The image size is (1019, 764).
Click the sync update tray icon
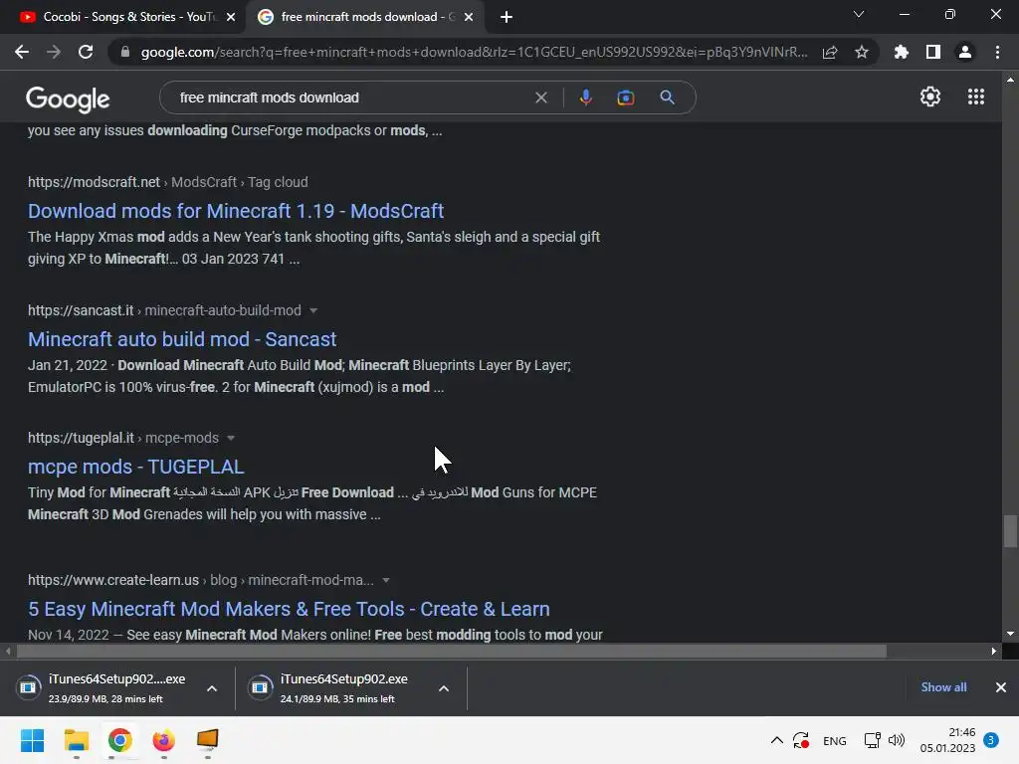(801, 740)
